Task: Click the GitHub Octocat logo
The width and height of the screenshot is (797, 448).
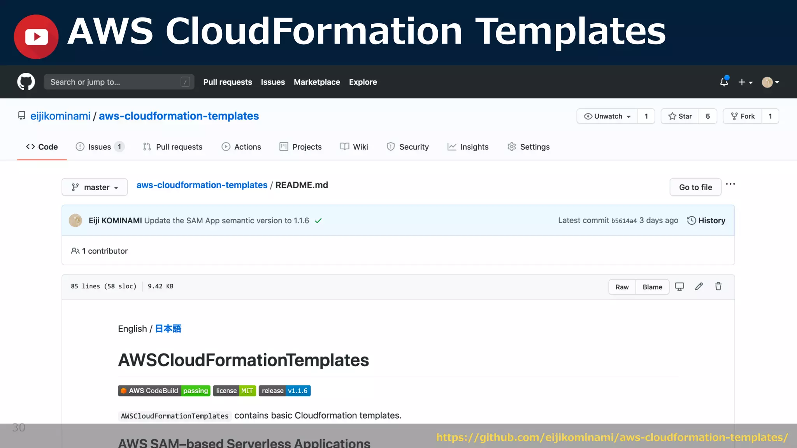Action: (26, 82)
